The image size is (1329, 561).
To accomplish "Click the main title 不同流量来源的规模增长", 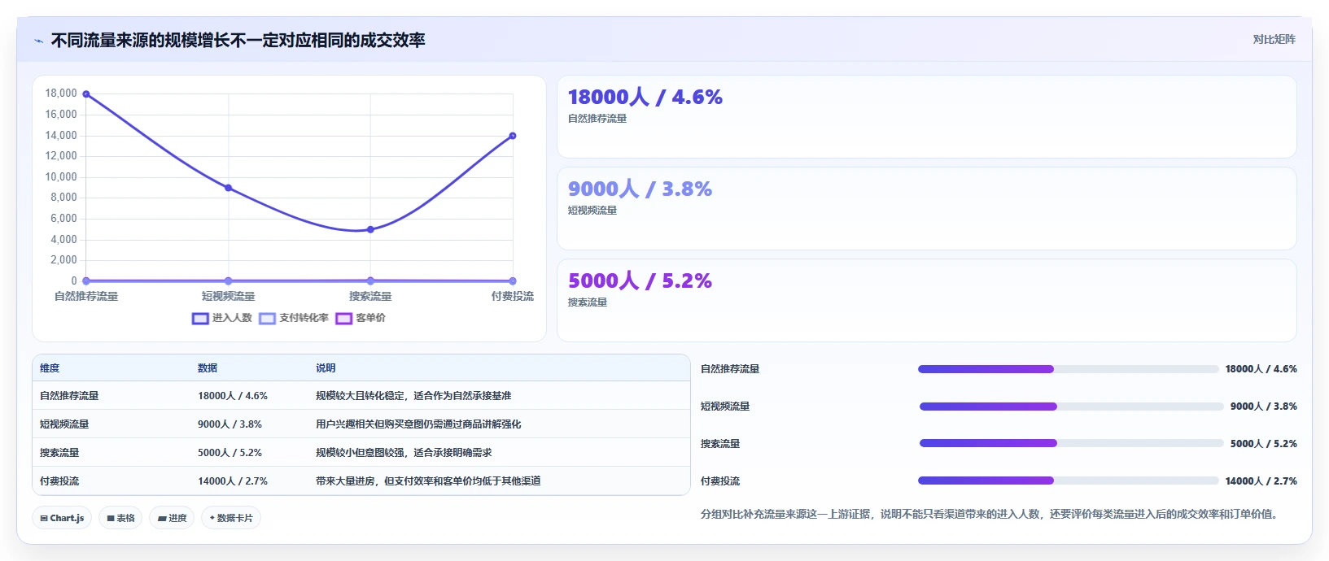I will click(238, 41).
